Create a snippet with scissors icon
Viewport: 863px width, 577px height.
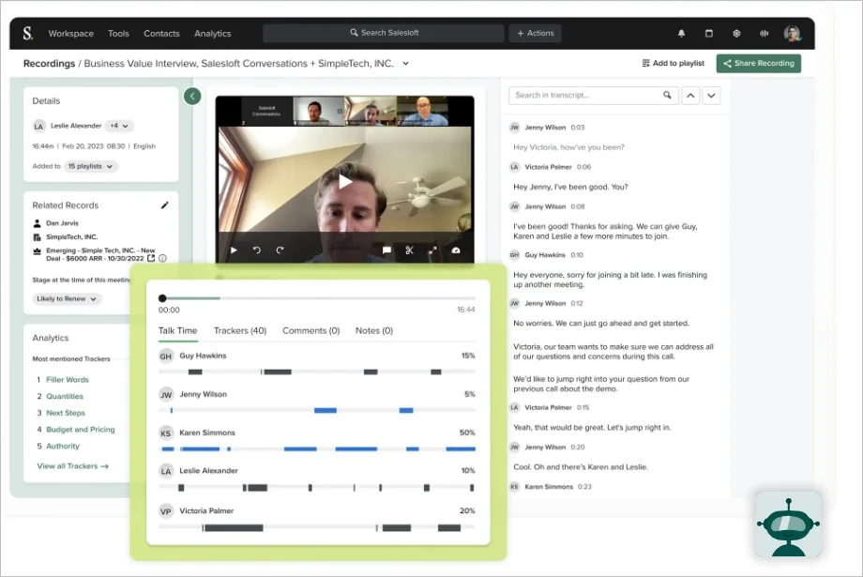[410, 251]
